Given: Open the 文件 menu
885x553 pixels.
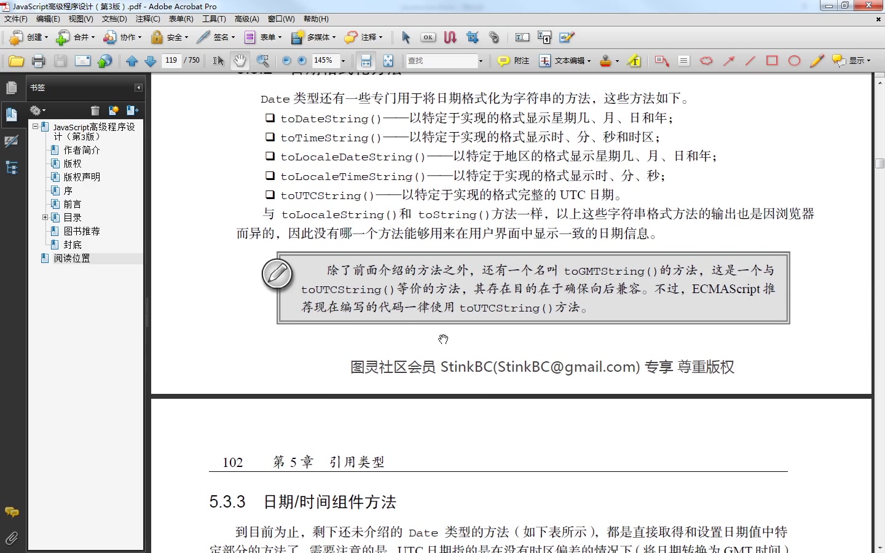Looking at the screenshot, I should tap(15, 19).
